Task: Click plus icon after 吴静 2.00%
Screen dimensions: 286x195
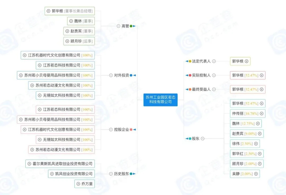Action: click(x=256, y=174)
